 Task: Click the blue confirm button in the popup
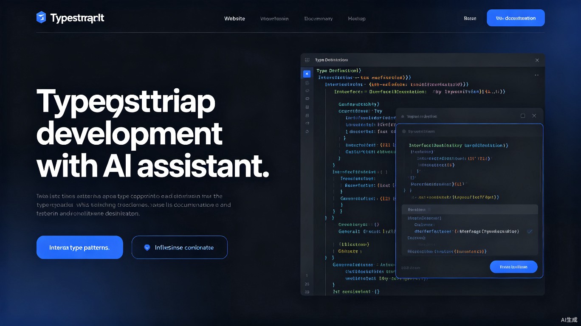coord(513,267)
